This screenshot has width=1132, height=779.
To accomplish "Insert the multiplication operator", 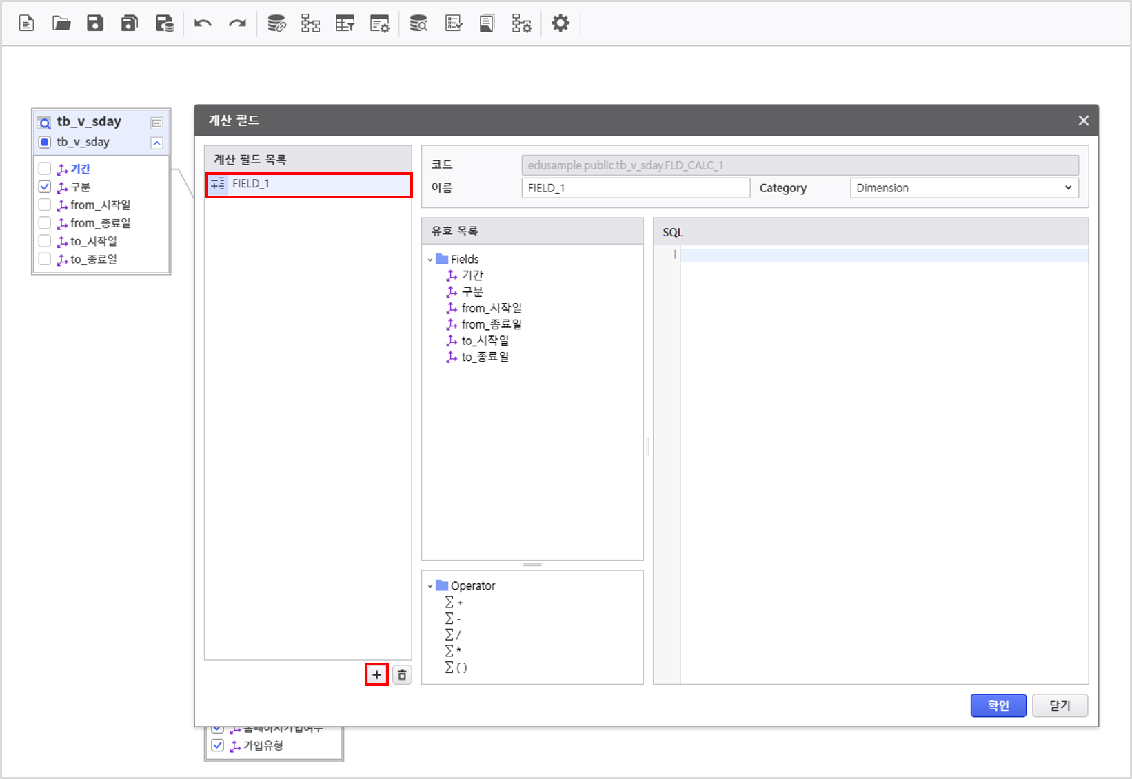I will (454, 651).
